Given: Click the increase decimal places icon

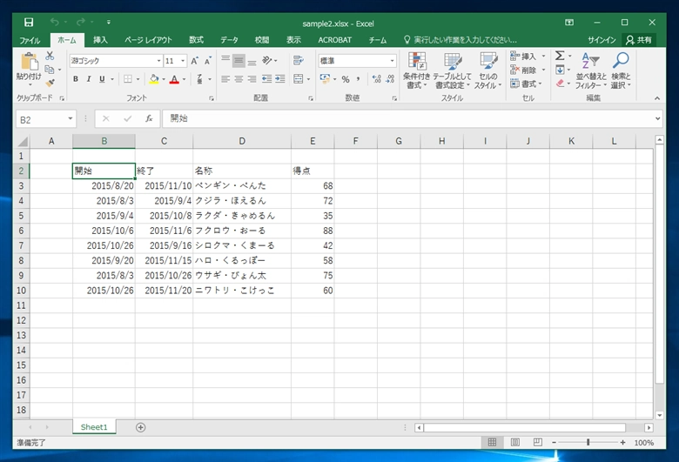Looking at the screenshot, I should (377, 79).
